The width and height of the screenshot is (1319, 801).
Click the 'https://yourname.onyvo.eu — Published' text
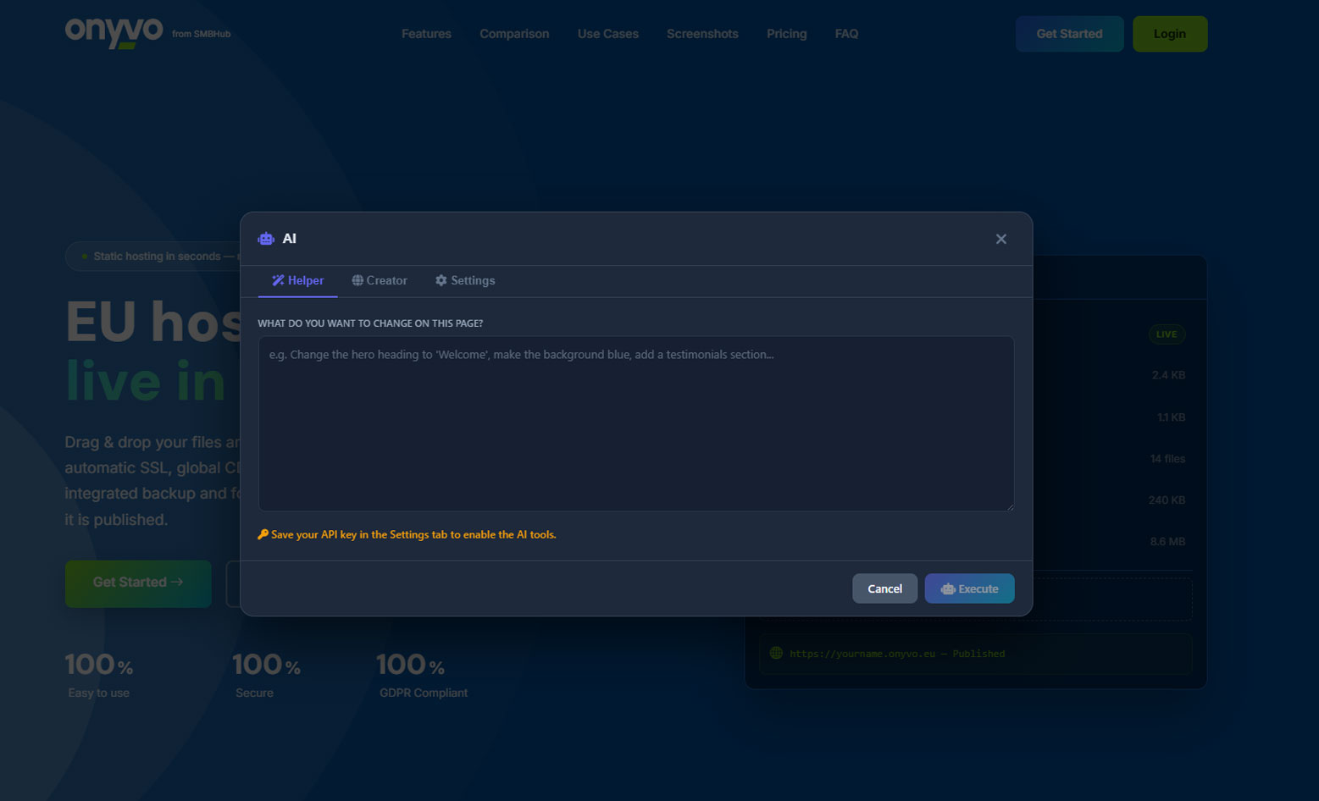point(897,654)
